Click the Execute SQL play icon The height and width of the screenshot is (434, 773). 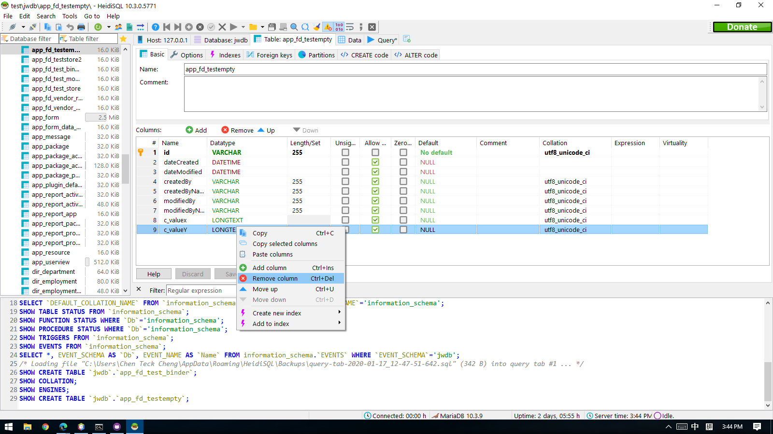234,27
